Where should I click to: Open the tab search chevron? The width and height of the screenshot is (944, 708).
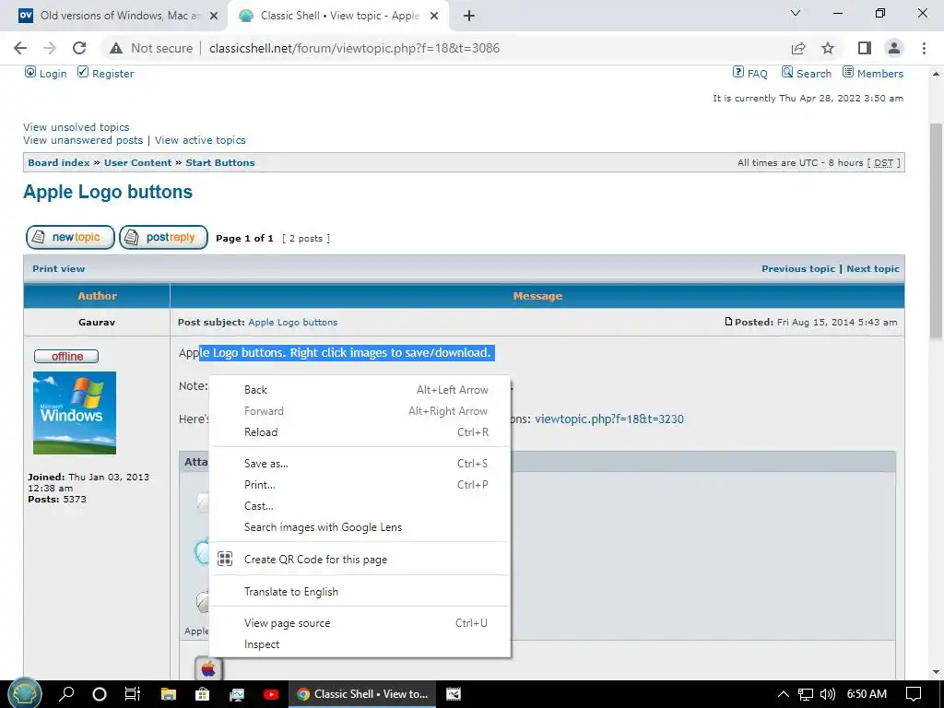[x=796, y=13]
